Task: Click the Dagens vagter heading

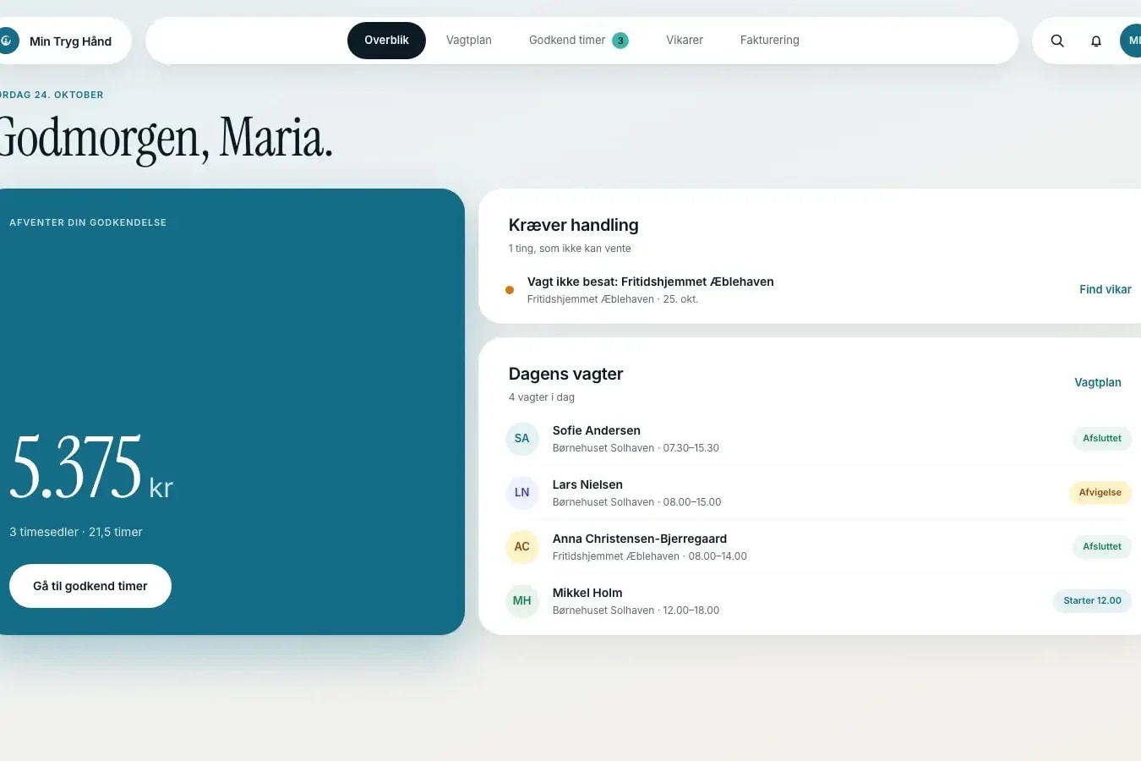Action: point(566,374)
